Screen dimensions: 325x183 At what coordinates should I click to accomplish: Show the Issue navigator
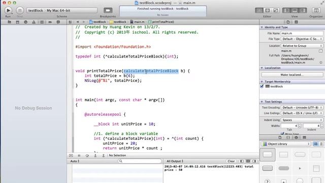[34, 22]
